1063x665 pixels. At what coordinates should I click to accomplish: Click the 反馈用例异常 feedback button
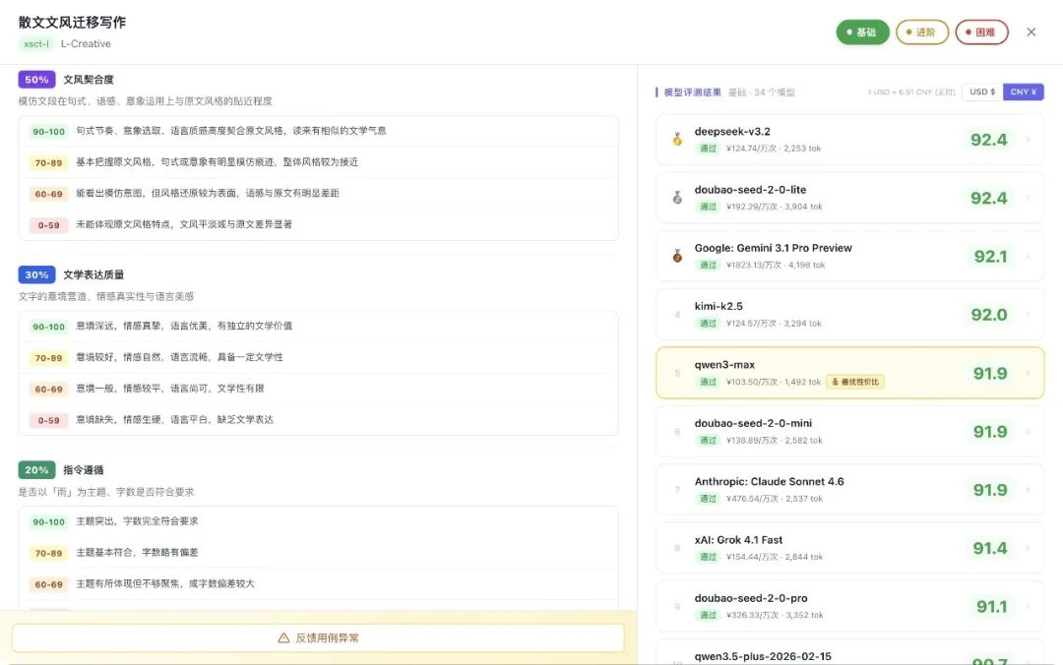click(323, 637)
